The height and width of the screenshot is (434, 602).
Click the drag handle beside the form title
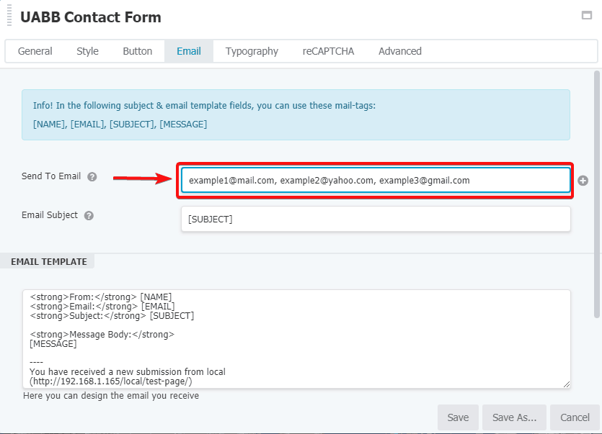(x=9, y=16)
